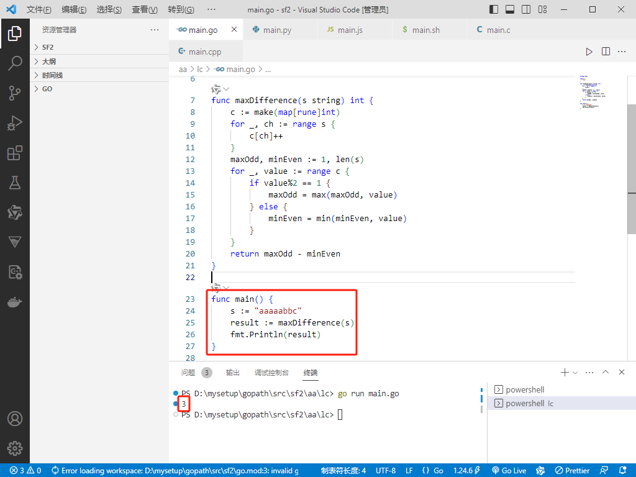Customize layout button in title bar
Image resolution: width=636 pixels, height=477 pixels.
[542, 9]
